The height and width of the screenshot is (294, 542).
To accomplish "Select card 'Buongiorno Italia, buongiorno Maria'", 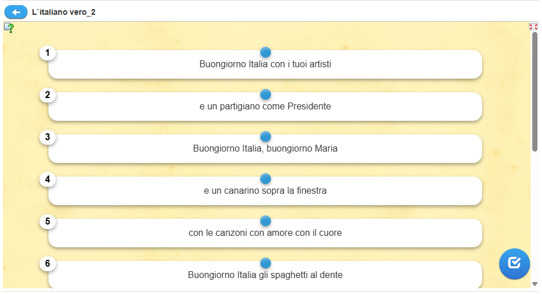I will pyautogui.click(x=265, y=149).
